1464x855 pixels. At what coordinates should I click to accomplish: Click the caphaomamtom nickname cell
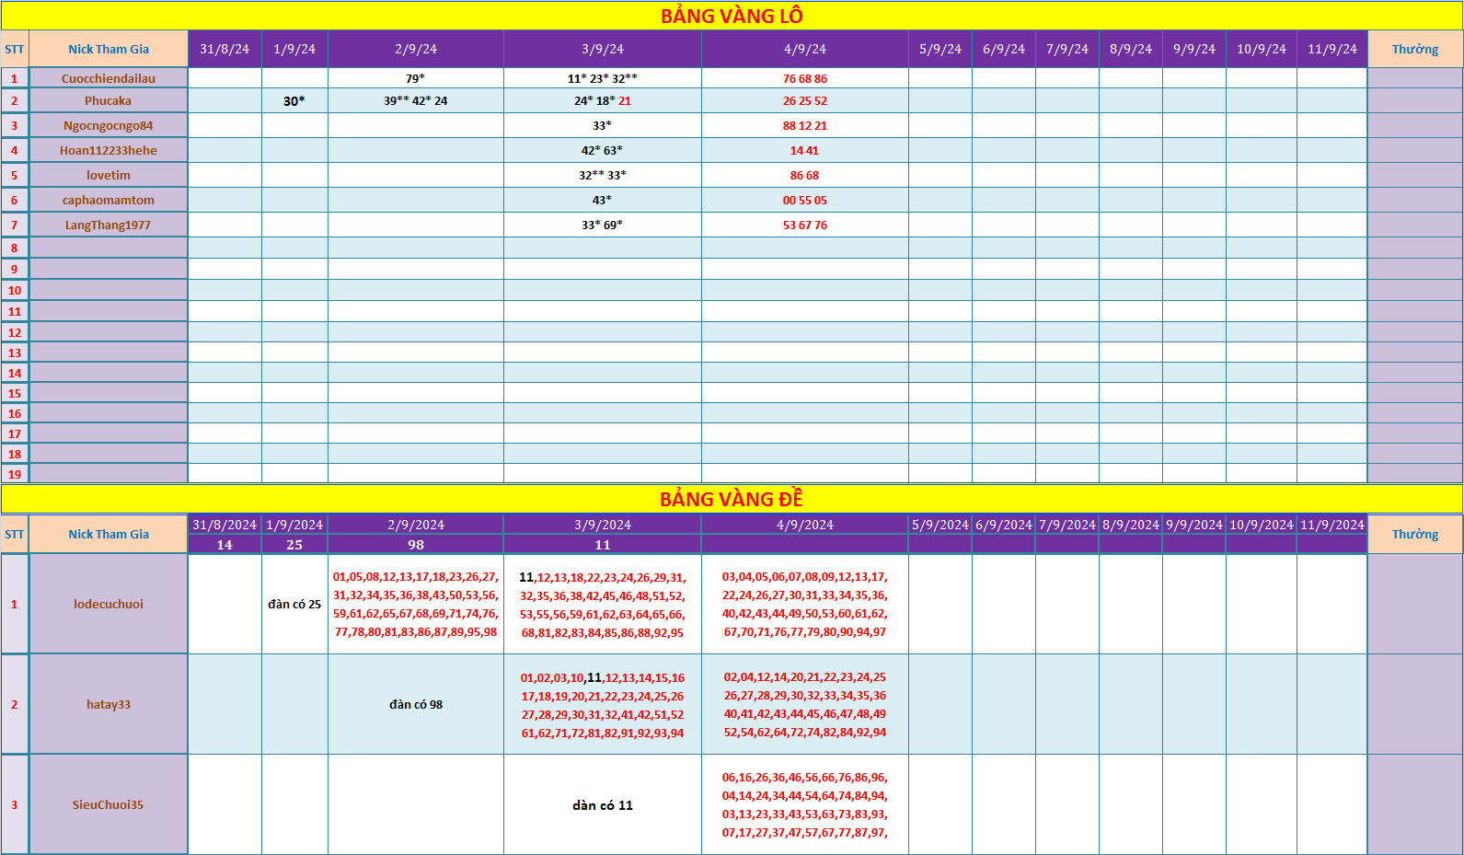(x=109, y=200)
